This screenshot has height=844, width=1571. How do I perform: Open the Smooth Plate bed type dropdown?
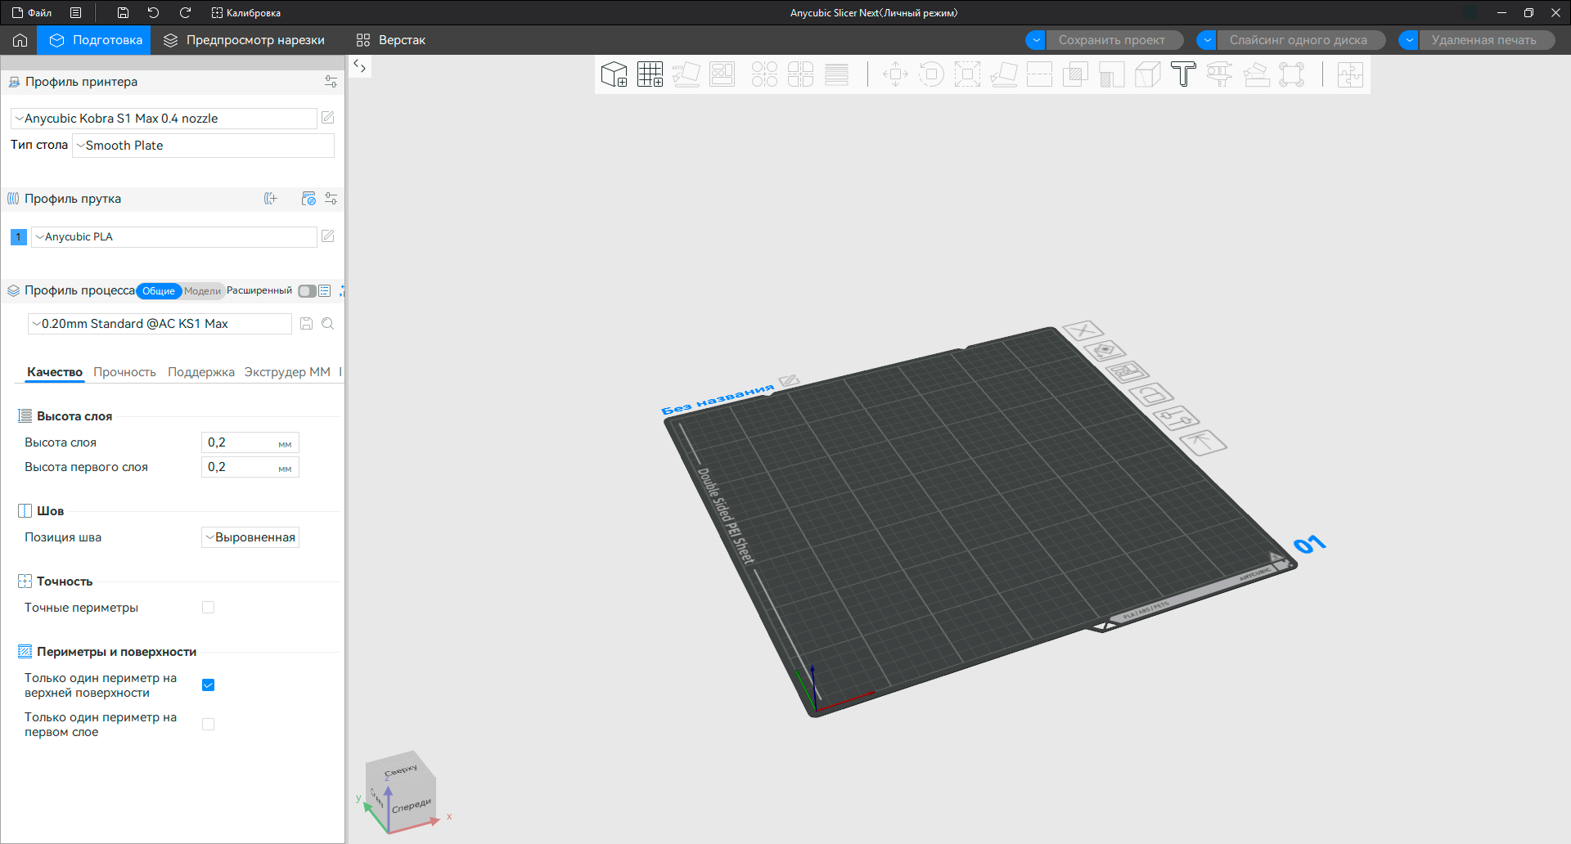[203, 146]
